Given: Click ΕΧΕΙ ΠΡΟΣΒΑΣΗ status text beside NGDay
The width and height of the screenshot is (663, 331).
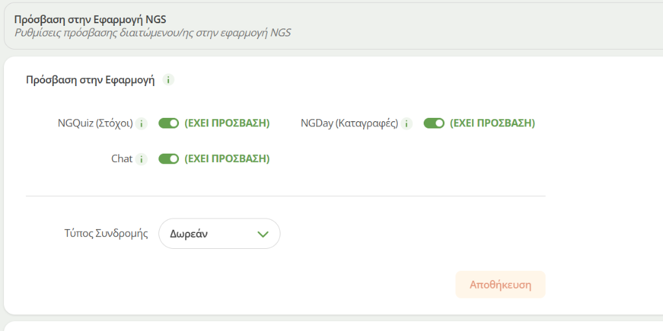Looking at the screenshot, I should [493, 123].
